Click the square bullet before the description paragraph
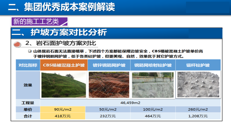 click(x=30, y=52)
